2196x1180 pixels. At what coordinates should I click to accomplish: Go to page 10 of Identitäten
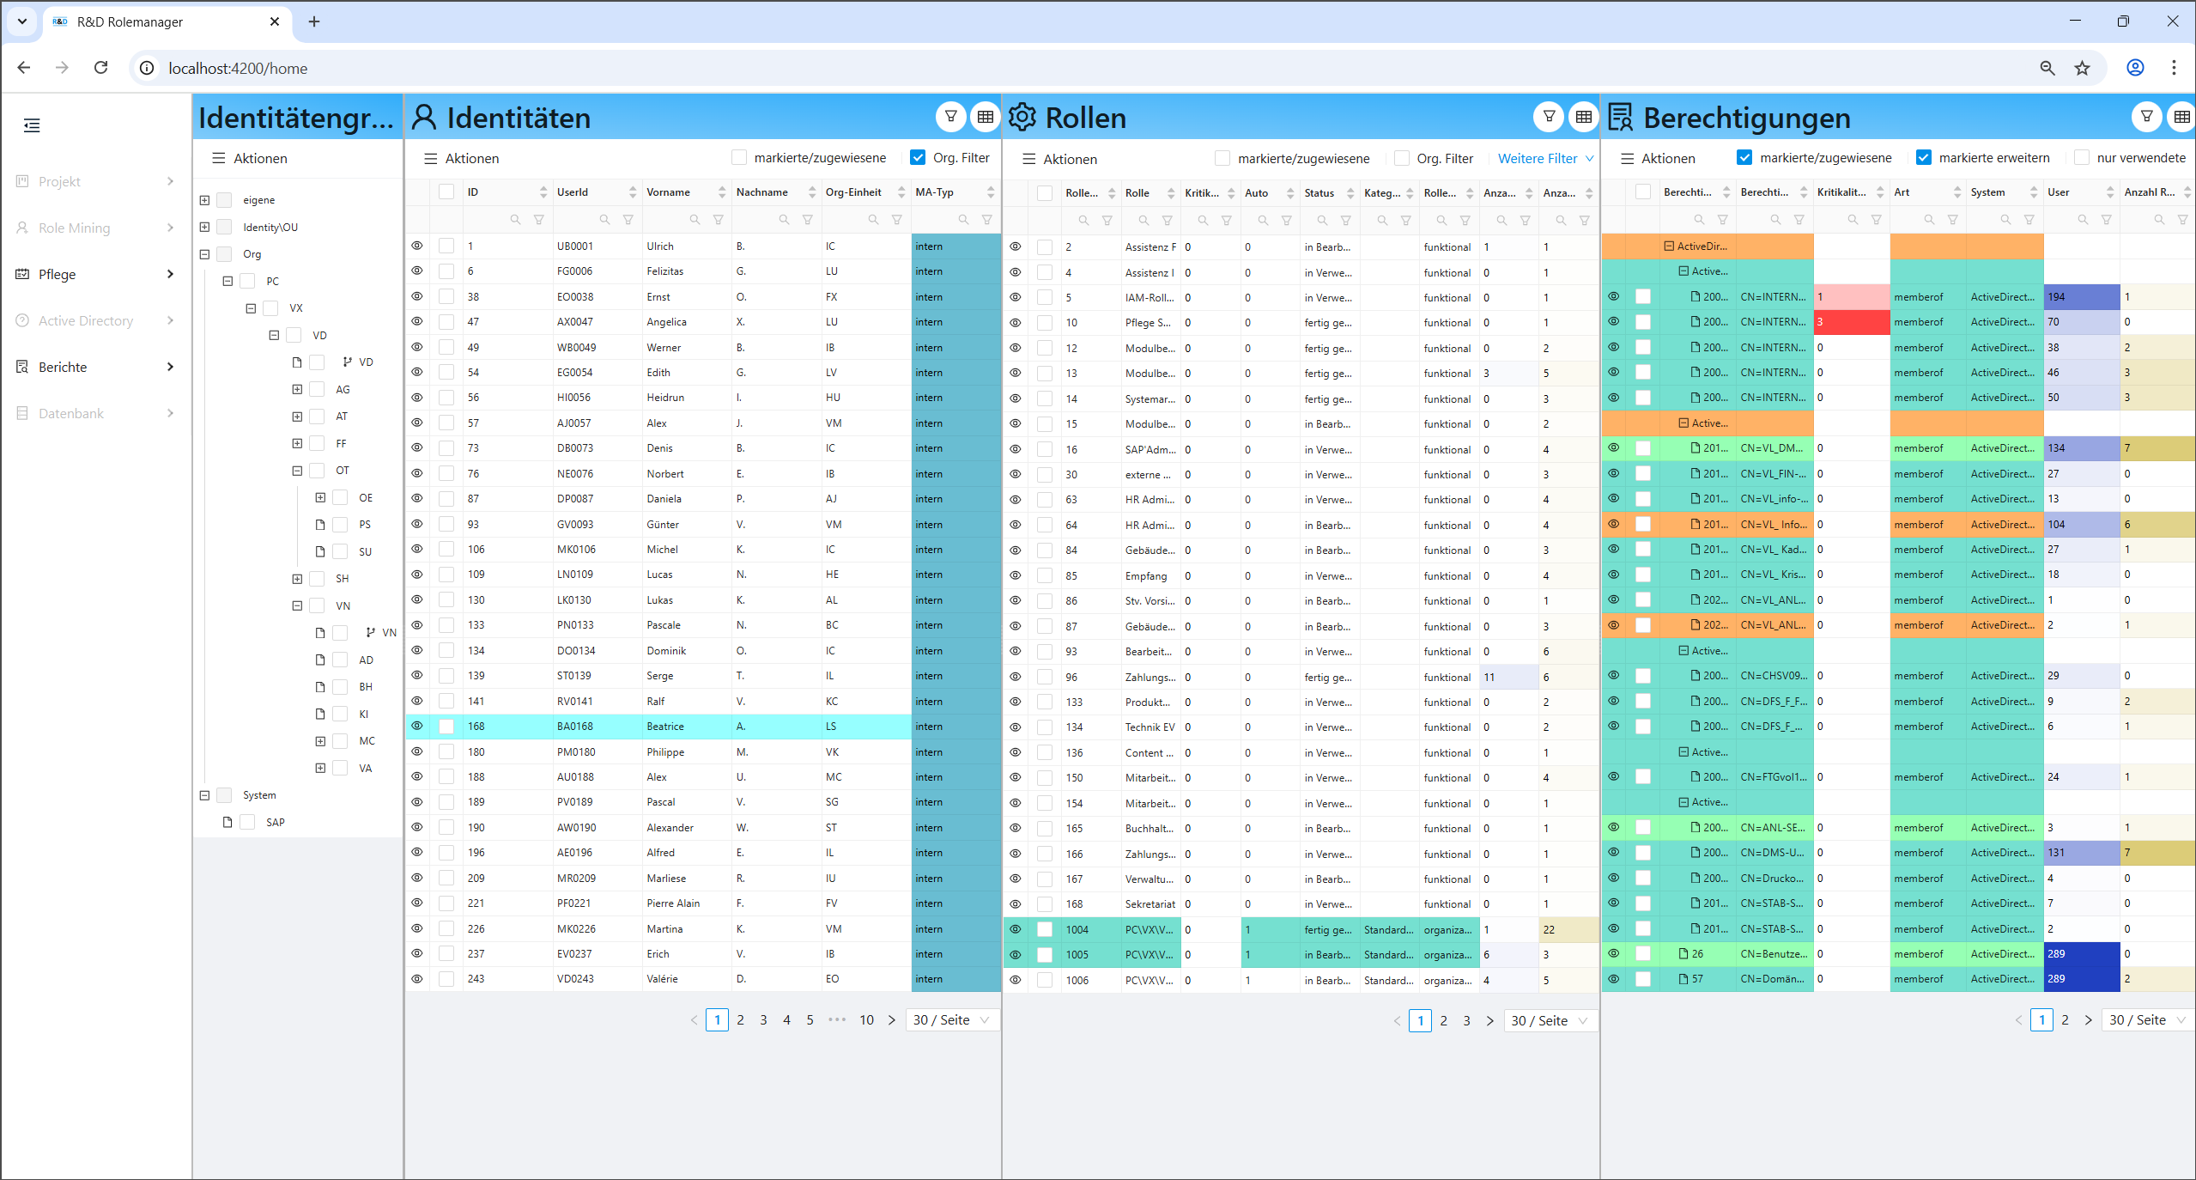(x=866, y=1020)
